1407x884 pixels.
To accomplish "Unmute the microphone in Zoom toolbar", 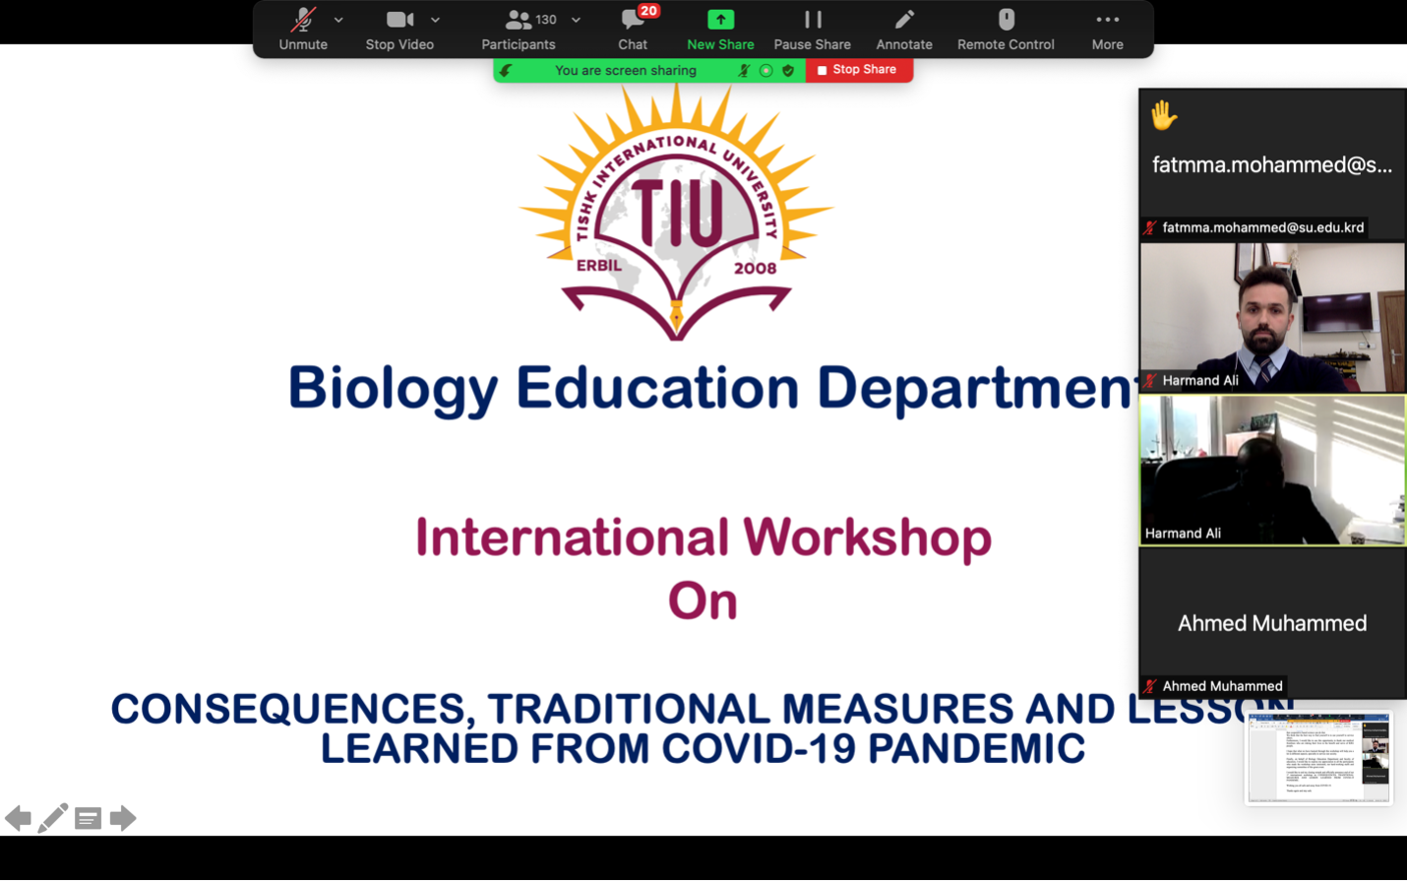I will (303, 29).
